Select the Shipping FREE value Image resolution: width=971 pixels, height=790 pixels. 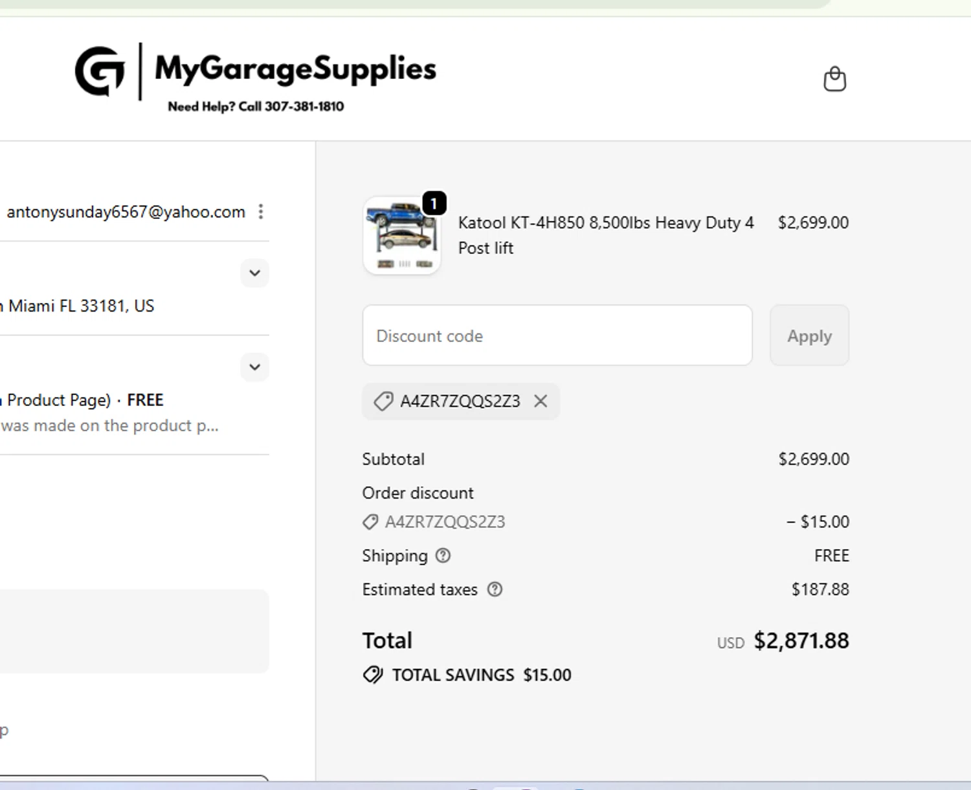(832, 556)
